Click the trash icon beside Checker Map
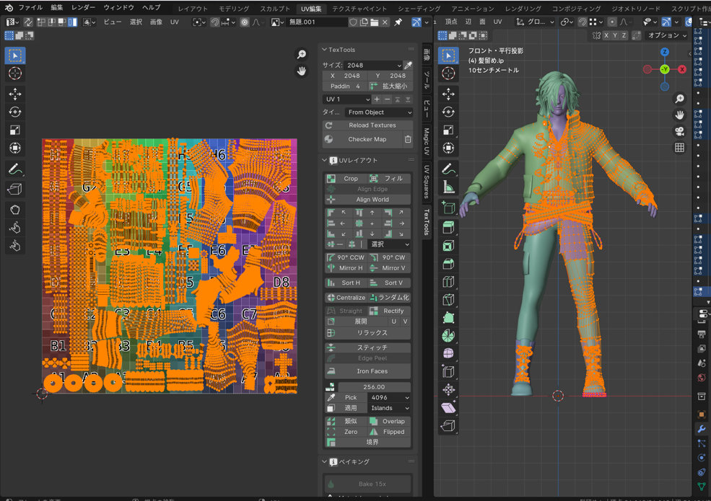The image size is (711, 501). (x=408, y=139)
